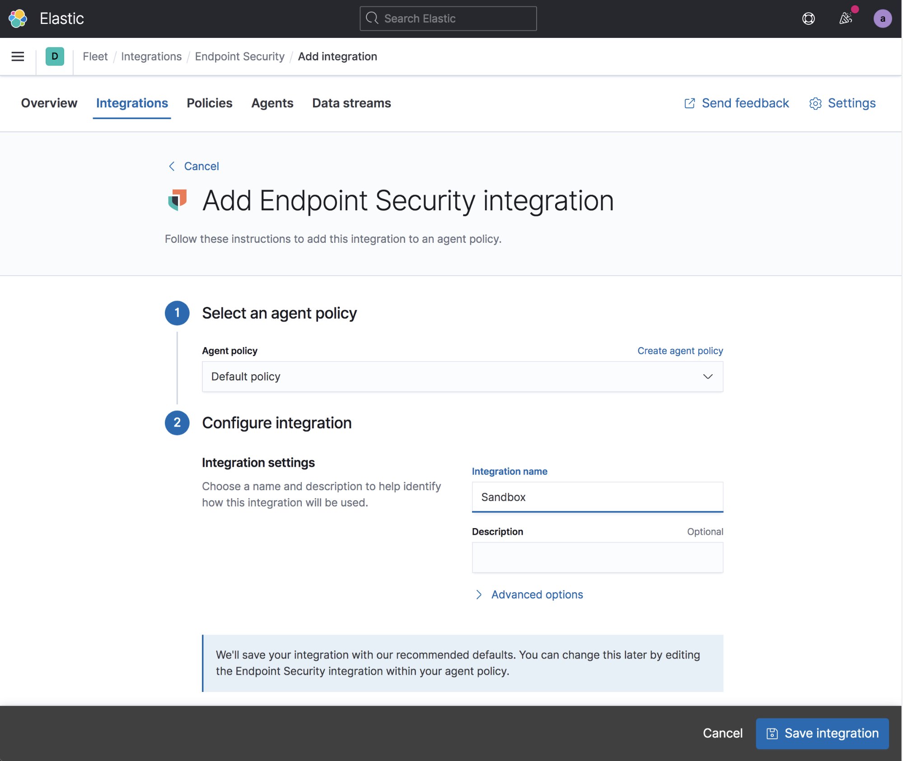903x761 pixels.
Task: Click the top-level Cancel link
Action: point(201,165)
